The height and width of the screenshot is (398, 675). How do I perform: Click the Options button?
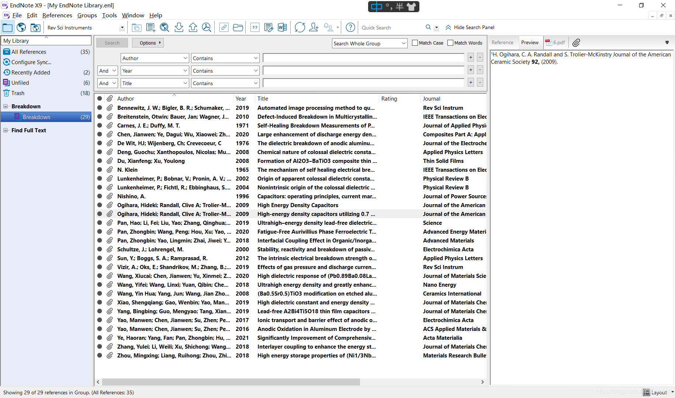[x=148, y=43]
